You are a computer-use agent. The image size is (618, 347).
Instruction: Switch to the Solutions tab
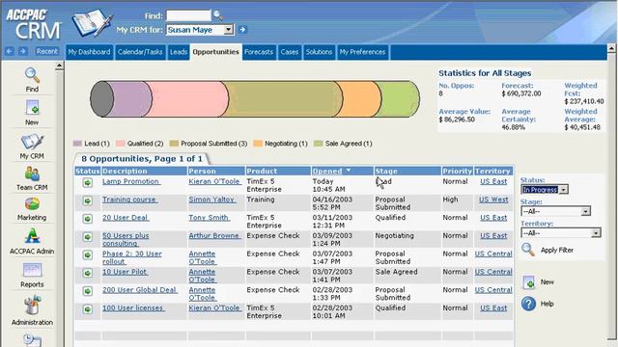click(319, 52)
